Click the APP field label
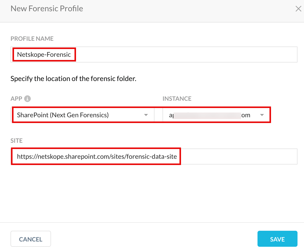The height and width of the screenshot is (251, 304). click(x=16, y=98)
